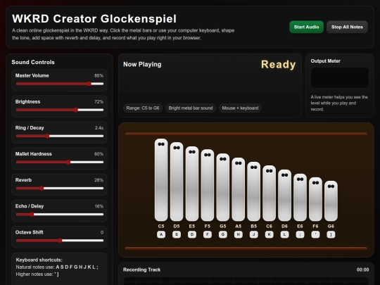Adjust the Brightness slider
This screenshot has width=380, height=285.
[x=60, y=110]
